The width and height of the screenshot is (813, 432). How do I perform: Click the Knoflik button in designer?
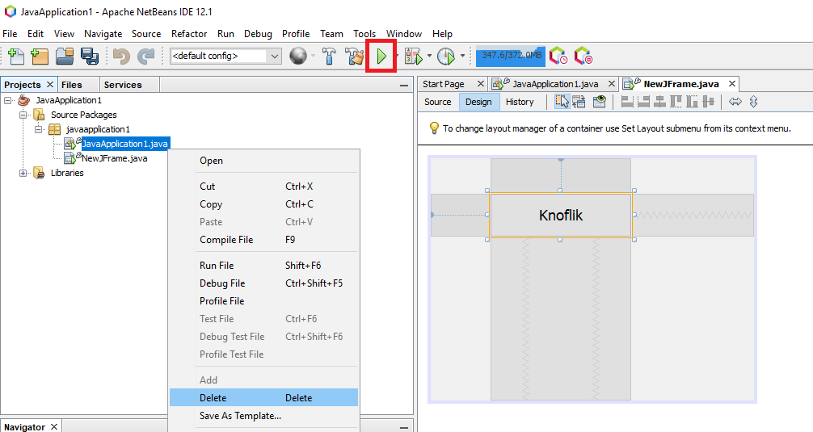tap(560, 216)
